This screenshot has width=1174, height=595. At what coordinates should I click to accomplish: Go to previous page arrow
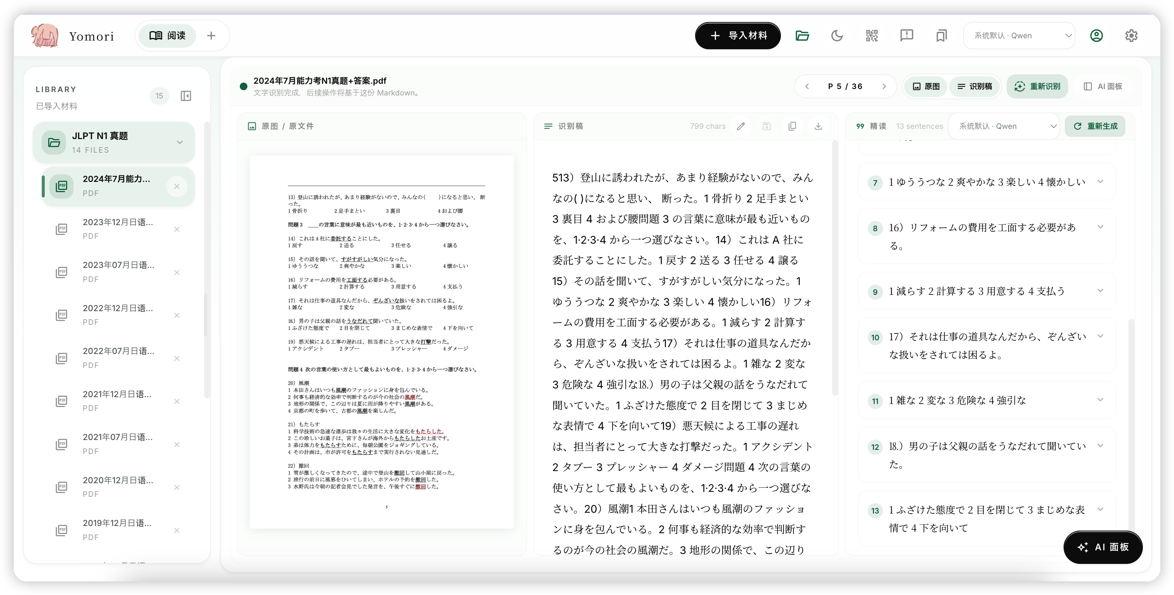pos(807,86)
